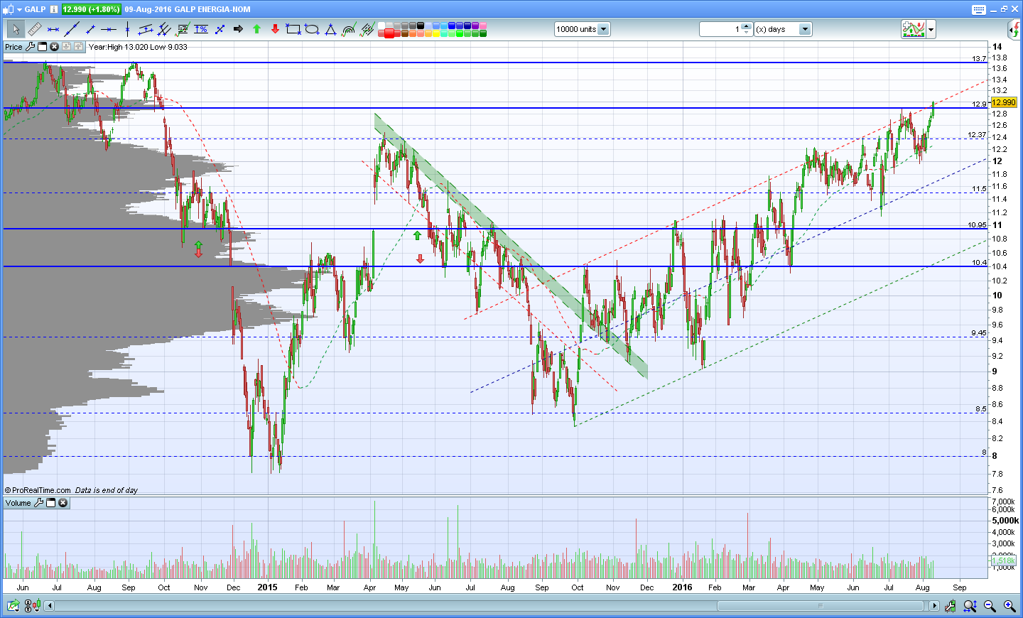Image resolution: width=1023 pixels, height=618 pixels.
Task: Click the GALP info button
Action: 54,9
